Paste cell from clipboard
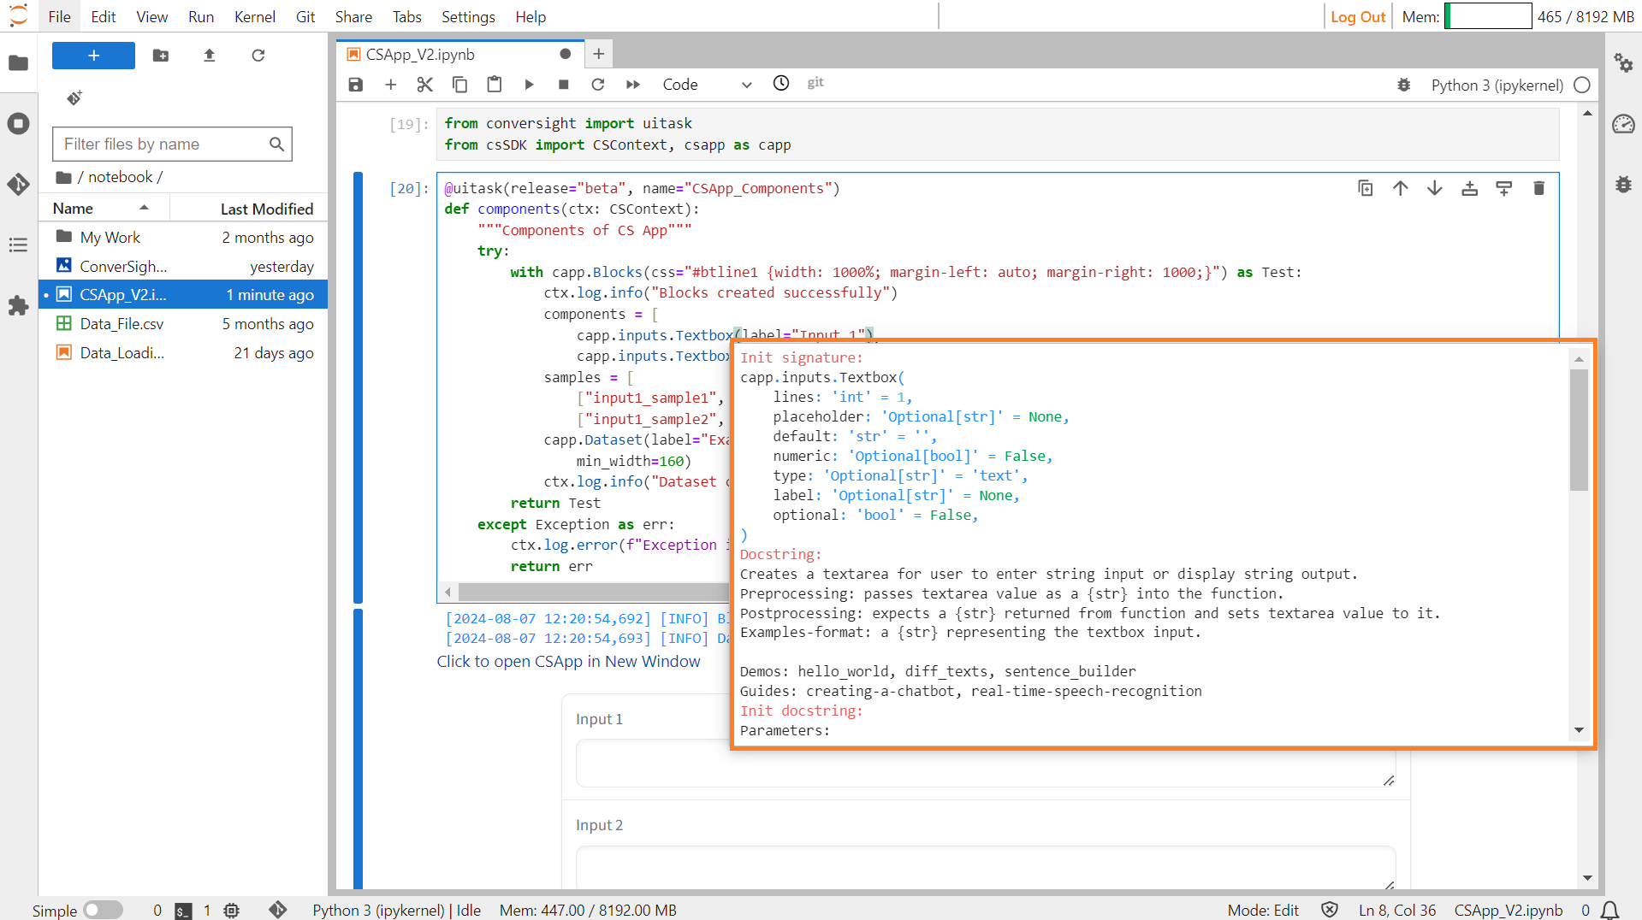The image size is (1642, 920). click(x=494, y=84)
